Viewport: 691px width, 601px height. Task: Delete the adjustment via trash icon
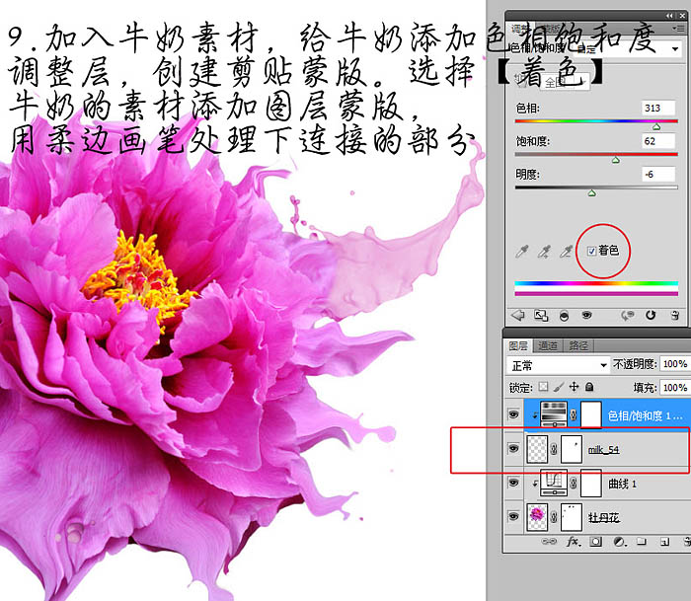coord(673,315)
